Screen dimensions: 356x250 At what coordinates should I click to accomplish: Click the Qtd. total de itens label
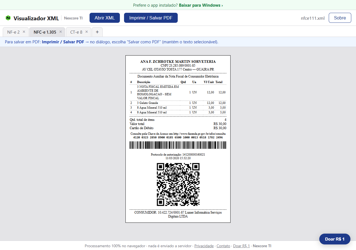[142, 120]
